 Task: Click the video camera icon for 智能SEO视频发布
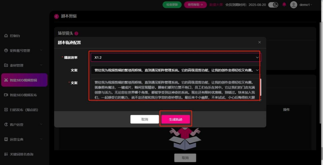(x=5, y=94)
